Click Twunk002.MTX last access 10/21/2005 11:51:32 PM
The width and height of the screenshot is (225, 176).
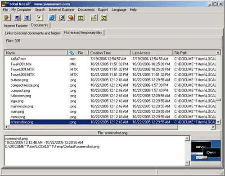click(151, 74)
